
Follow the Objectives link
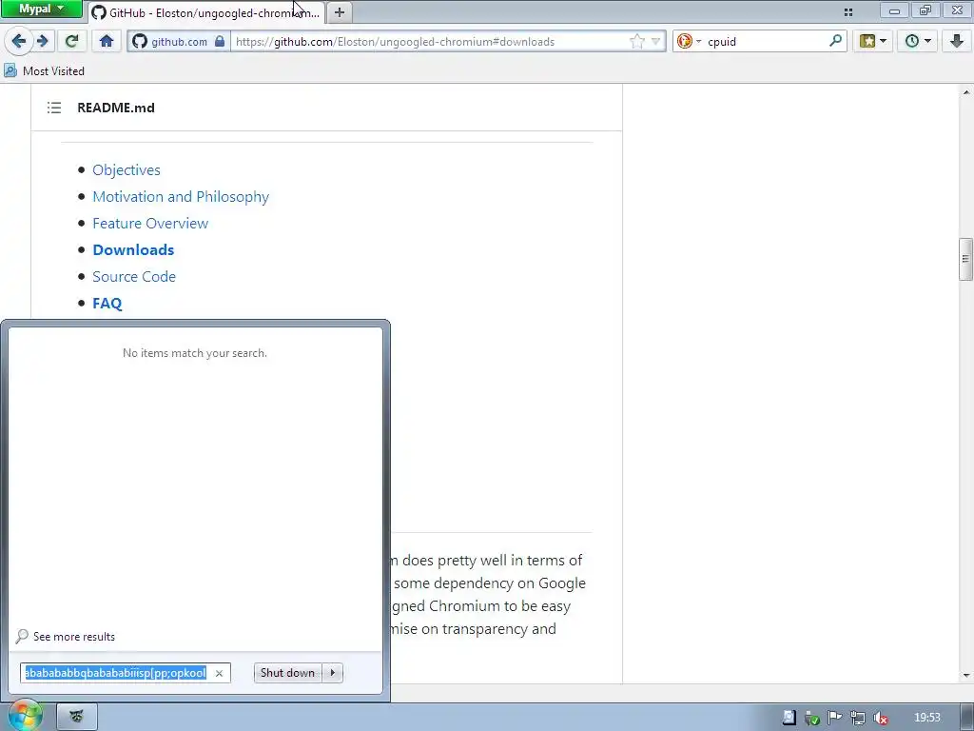coord(127,169)
